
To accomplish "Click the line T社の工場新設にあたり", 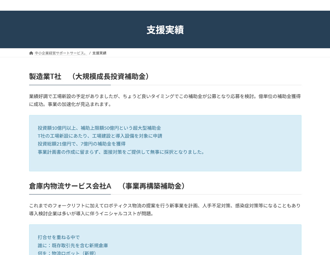I will coord(100,136).
